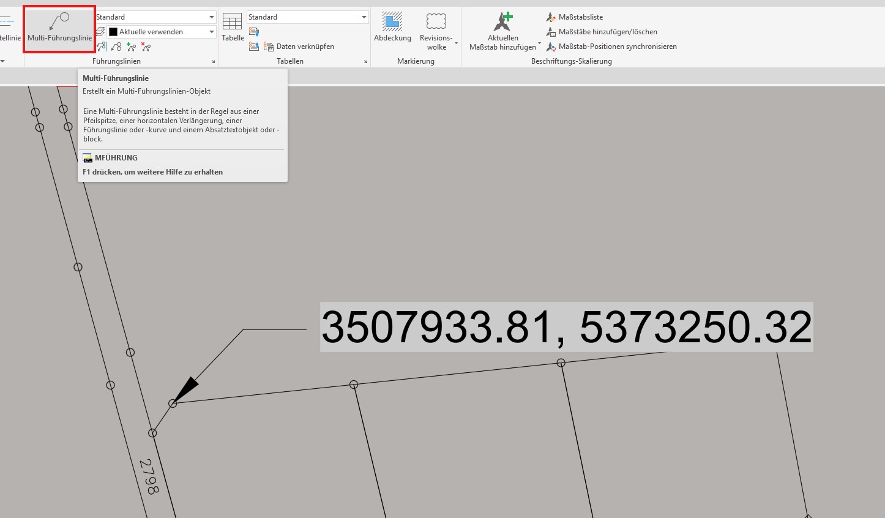885x518 pixels.
Task: Click Maßstäbe hinzufügen/löschen label
Action: click(x=608, y=32)
